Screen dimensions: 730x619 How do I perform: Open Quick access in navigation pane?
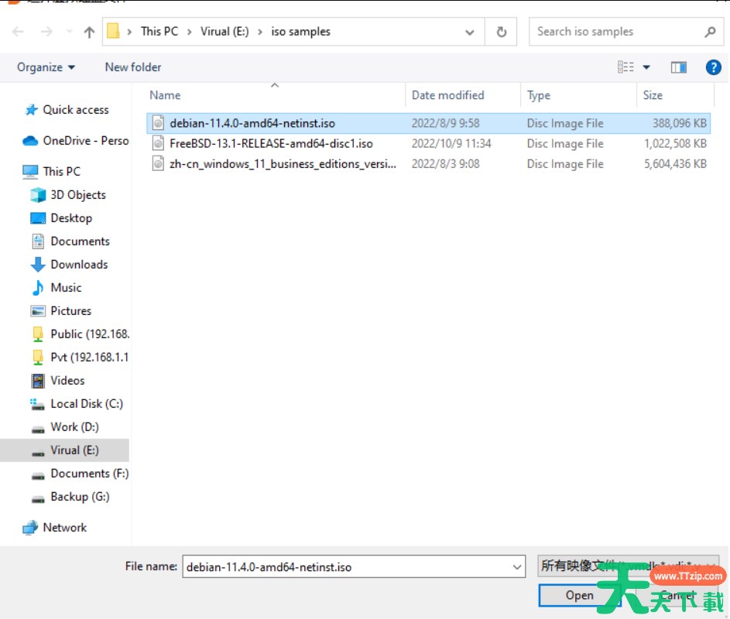(x=75, y=110)
